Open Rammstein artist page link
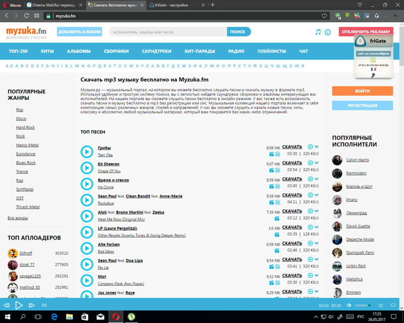The width and height of the screenshot is (404, 323). coord(357,173)
